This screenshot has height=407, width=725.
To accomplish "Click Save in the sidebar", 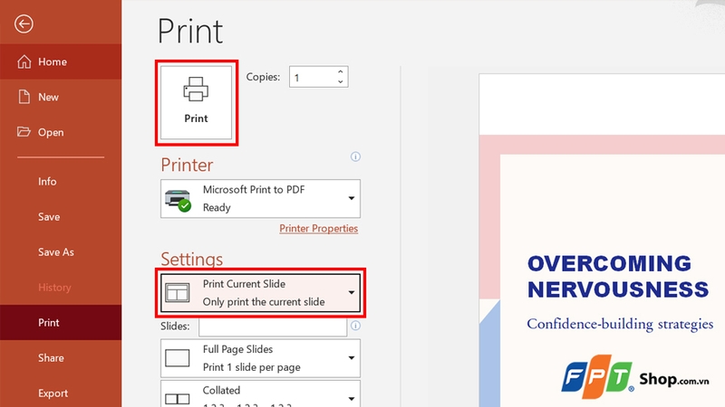I will 61,217.
